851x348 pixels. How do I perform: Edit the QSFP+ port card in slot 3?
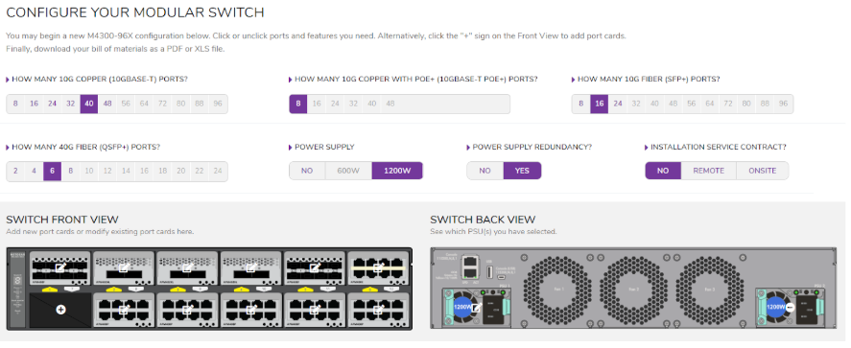click(x=188, y=267)
